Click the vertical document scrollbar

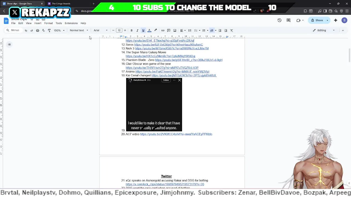pos(349,55)
